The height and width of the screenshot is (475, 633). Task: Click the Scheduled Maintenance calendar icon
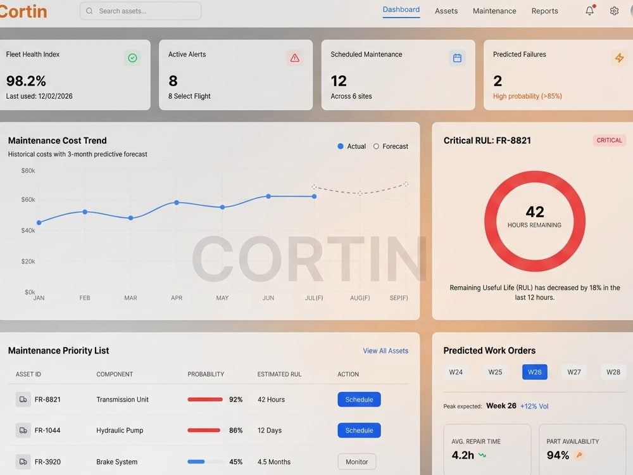tap(457, 58)
